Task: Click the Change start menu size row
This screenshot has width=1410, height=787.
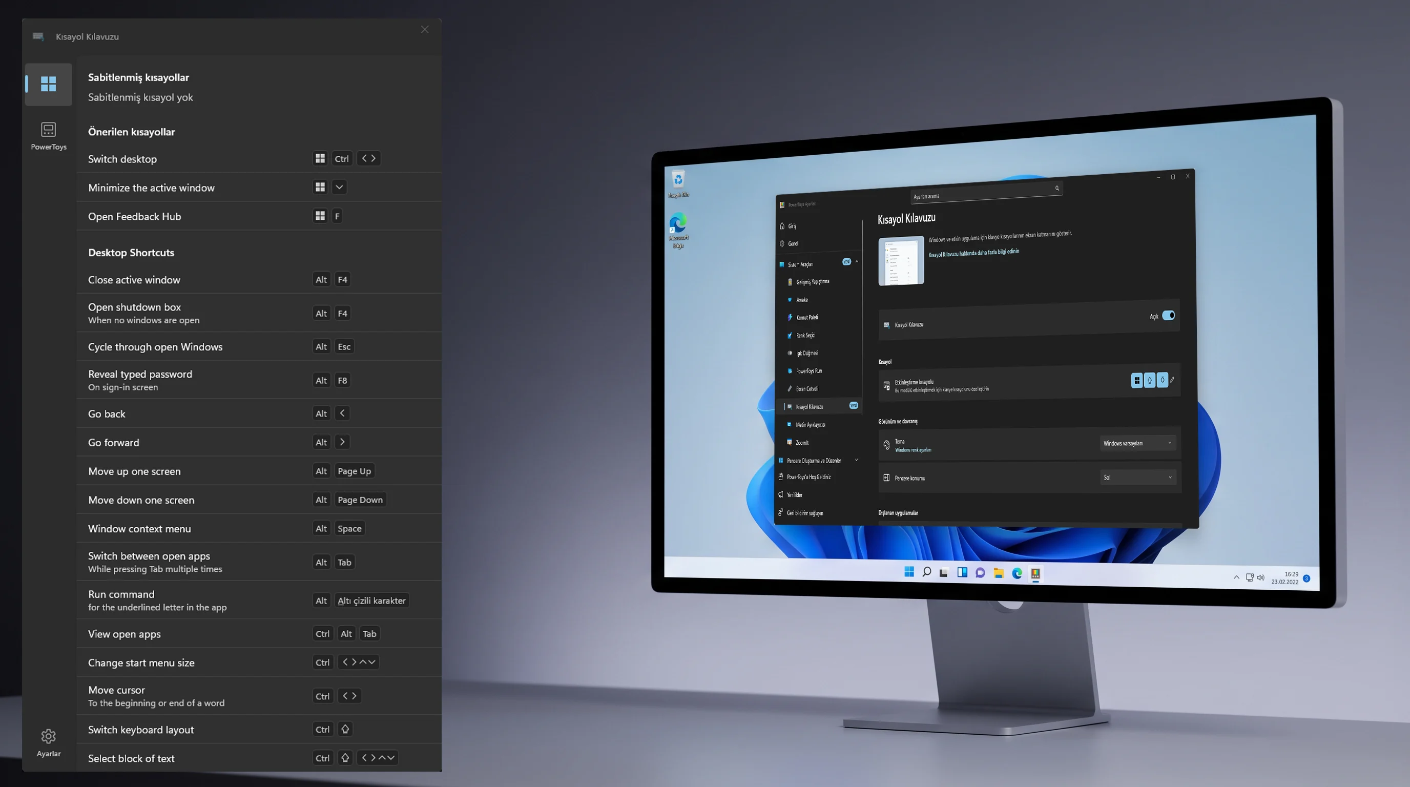Action: pyautogui.click(x=259, y=662)
